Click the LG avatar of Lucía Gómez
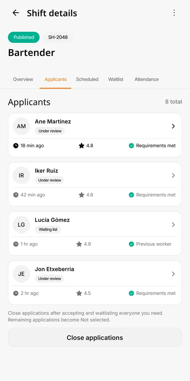The width and height of the screenshot is (190, 381). tap(21, 225)
